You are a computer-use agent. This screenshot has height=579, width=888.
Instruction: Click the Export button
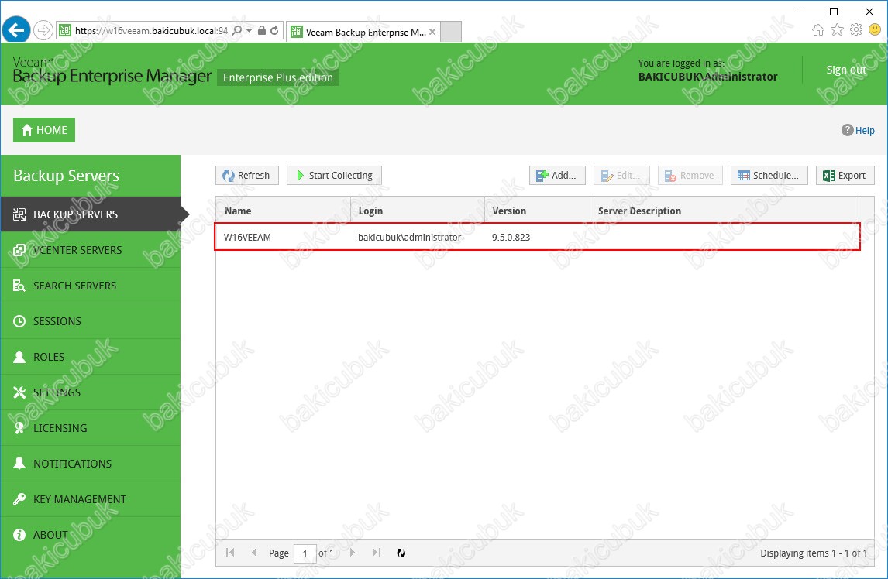(845, 176)
